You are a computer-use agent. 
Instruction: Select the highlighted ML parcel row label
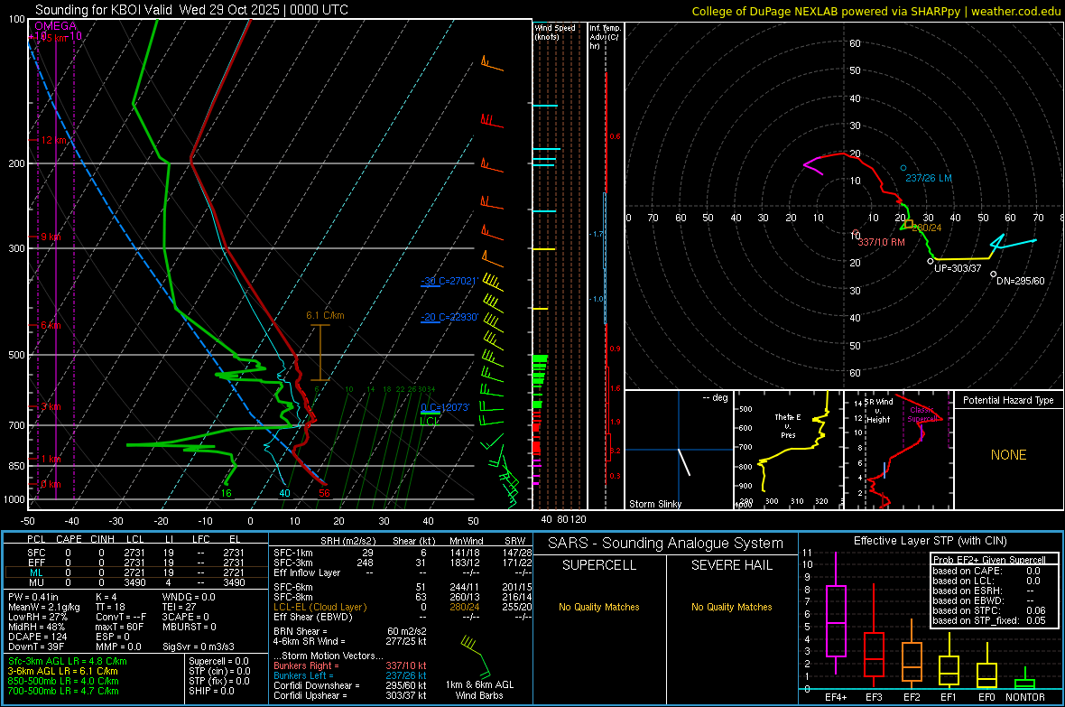click(x=36, y=572)
